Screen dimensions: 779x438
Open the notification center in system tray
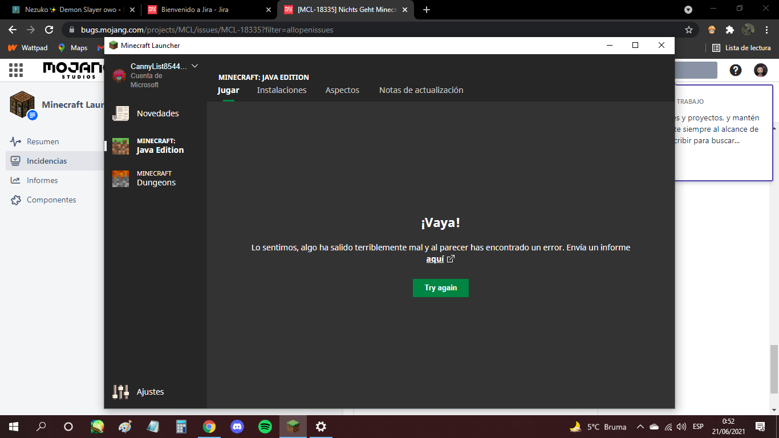(760, 426)
